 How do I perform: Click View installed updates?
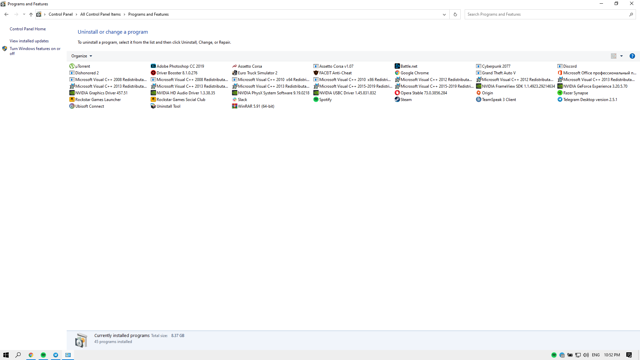tap(29, 41)
